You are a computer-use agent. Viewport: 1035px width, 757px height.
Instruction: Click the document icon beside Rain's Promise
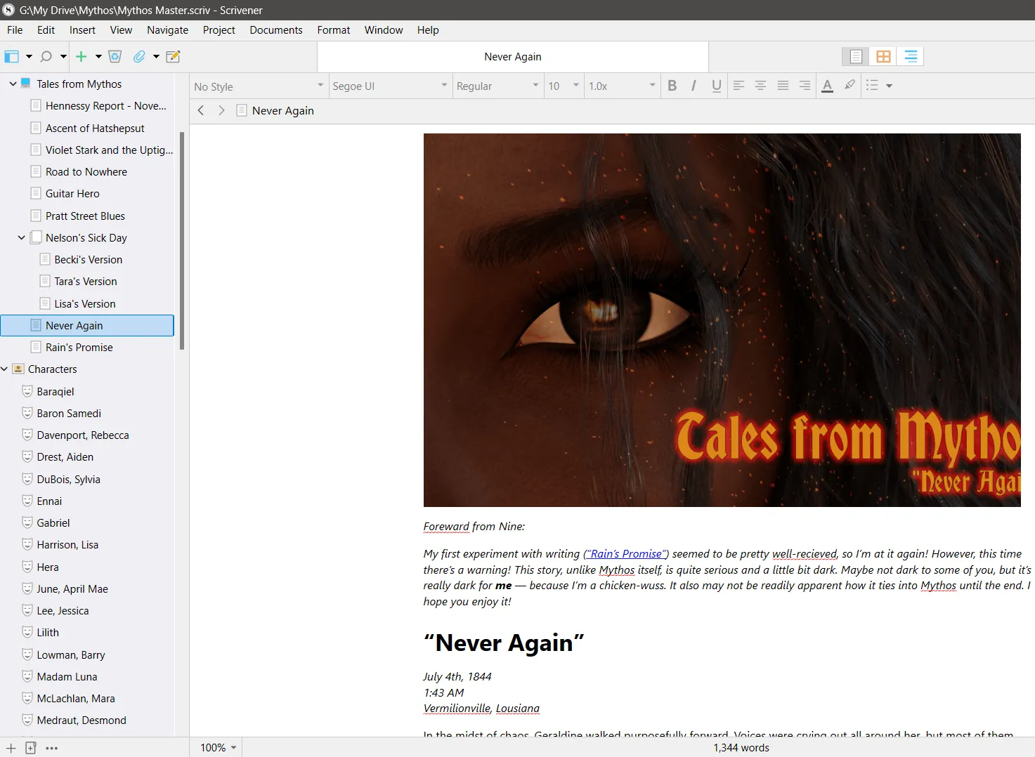(x=36, y=347)
